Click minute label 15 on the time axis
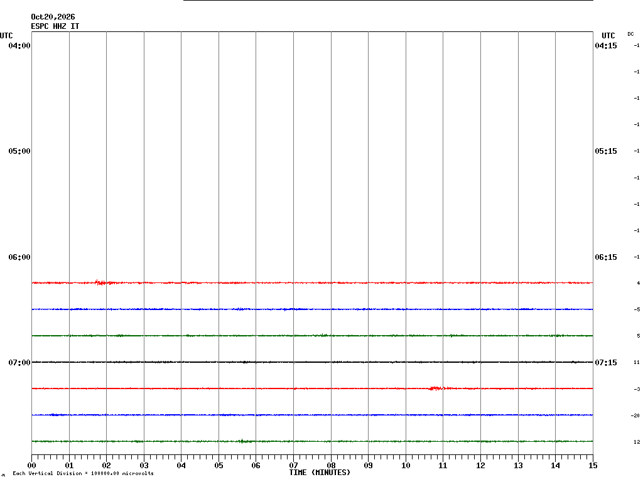This screenshot has width=643, height=482. click(593, 466)
